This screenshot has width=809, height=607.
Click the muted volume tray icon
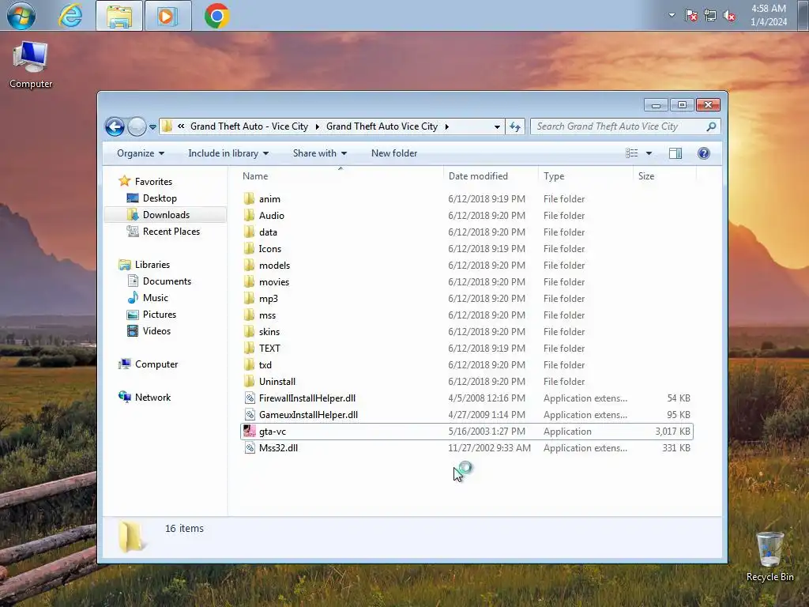pos(729,16)
